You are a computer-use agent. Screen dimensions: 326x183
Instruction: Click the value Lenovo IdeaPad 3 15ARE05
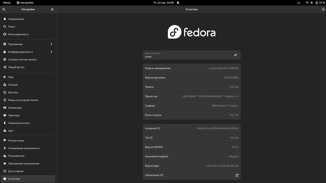pyautogui.click(x=223, y=68)
